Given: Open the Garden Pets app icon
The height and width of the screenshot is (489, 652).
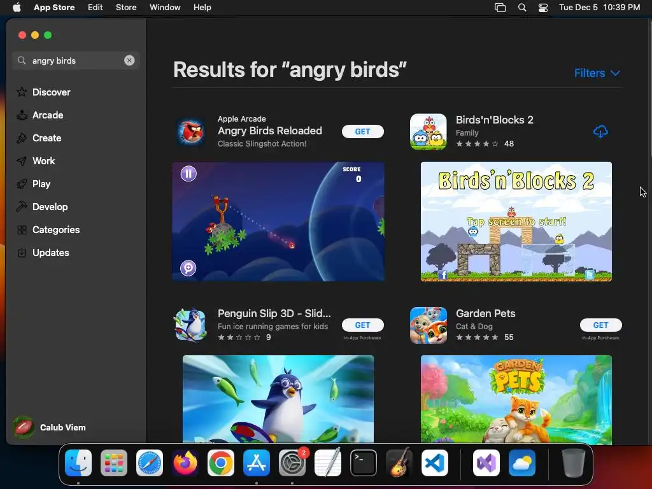Looking at the screenshot, I should pos(429,325).
